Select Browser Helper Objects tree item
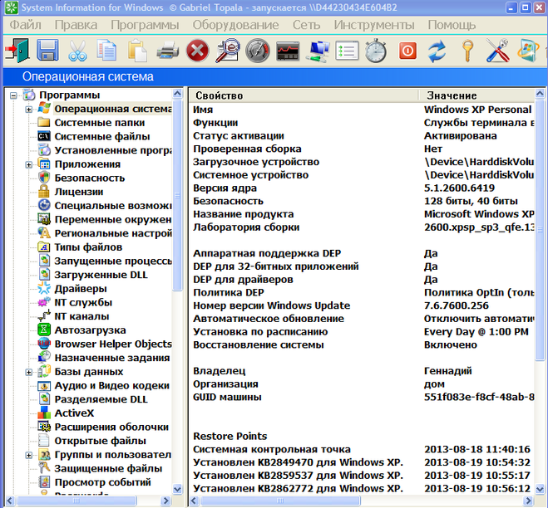548x508 pixels. 113,344
